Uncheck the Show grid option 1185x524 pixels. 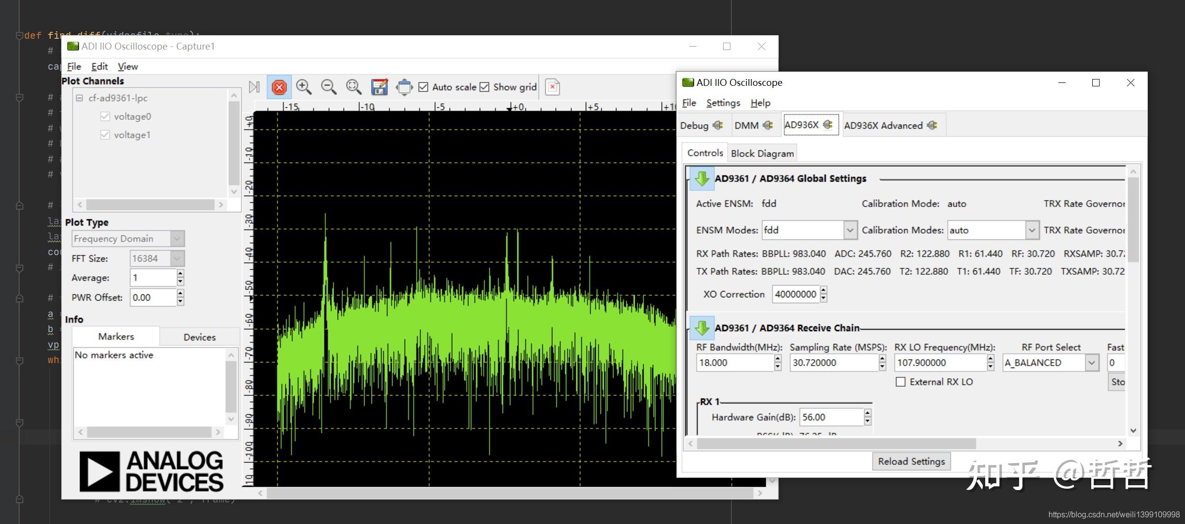(485, 87)
